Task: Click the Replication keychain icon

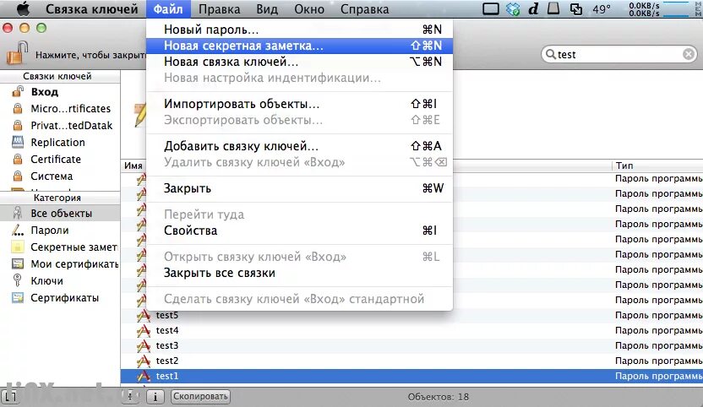Action: [18, 142]
